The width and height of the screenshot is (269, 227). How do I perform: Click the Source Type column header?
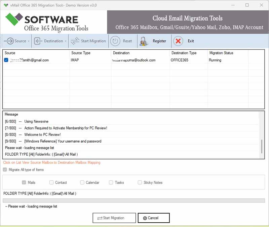coord(81,53)
